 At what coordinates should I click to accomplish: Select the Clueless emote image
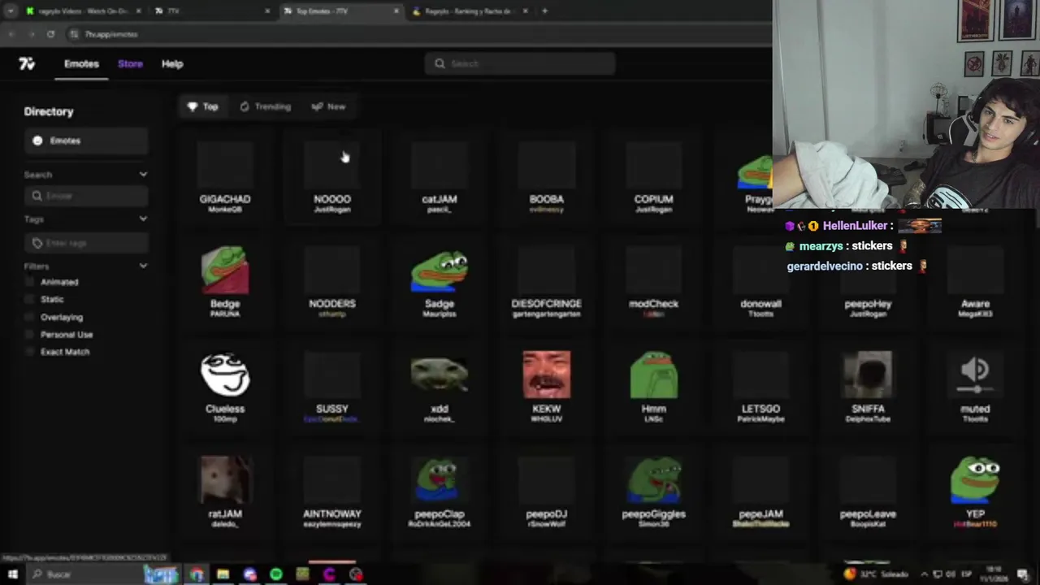225,374
